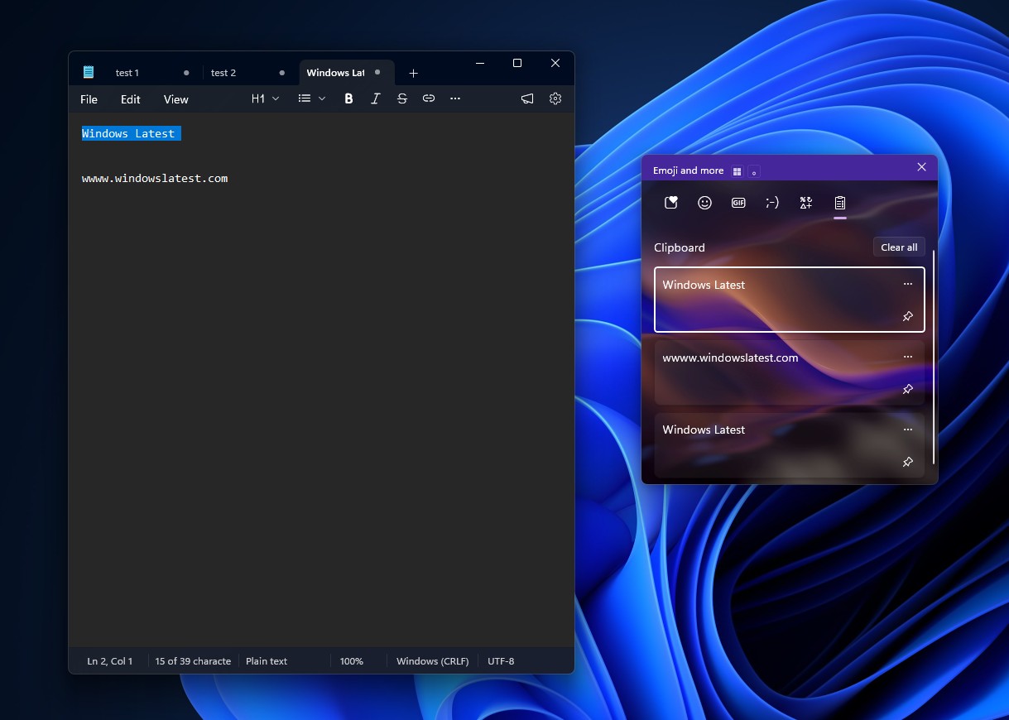Paste the last Windows Latest clipboard item
Image resolution: width=1009 pixels, height=720 pixels.
[789, 445]
